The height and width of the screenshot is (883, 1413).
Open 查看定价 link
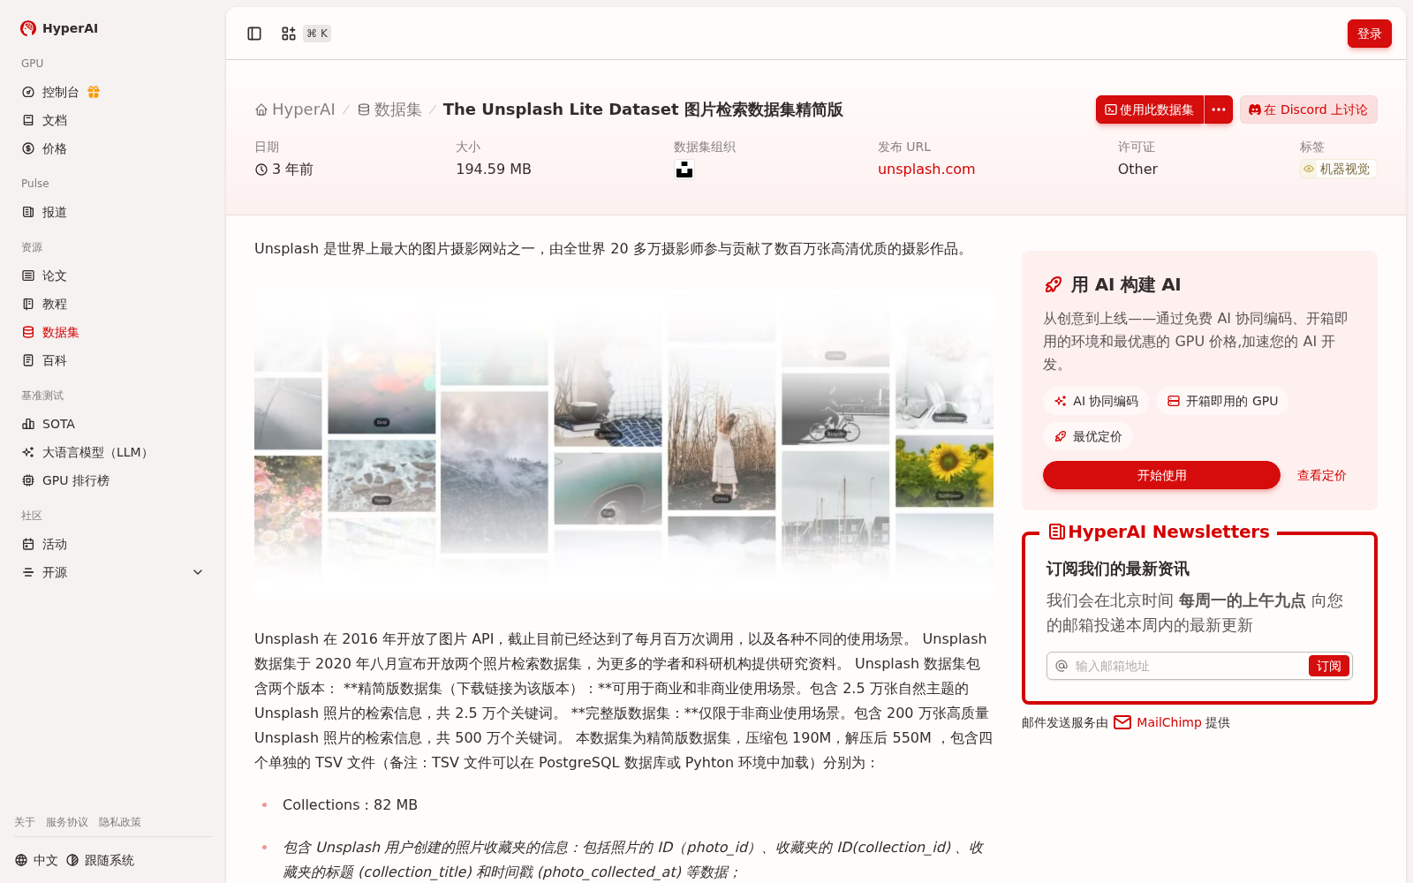[1321, 475]
